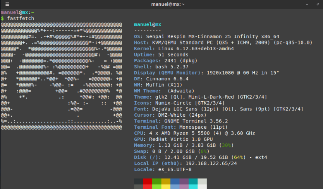The image size is (323, 189).
Task: Click the OS line Senpai Respin MX-Cinnamon
Action: click(206, 37)
